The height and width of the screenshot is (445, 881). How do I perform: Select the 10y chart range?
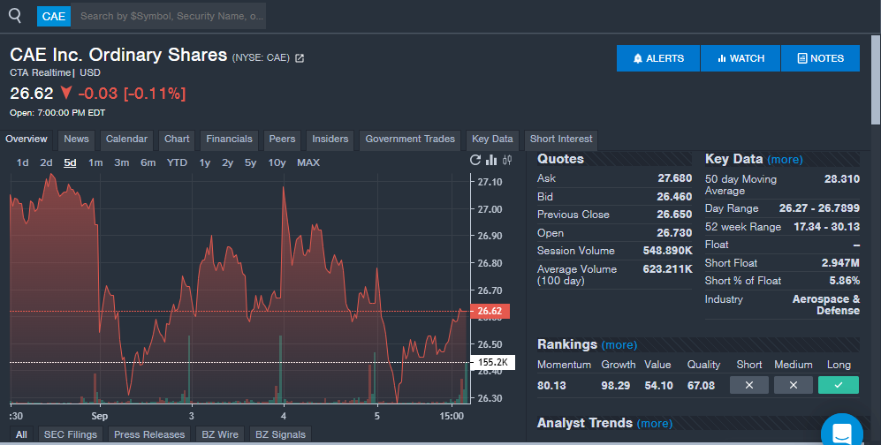click(277, 162)
